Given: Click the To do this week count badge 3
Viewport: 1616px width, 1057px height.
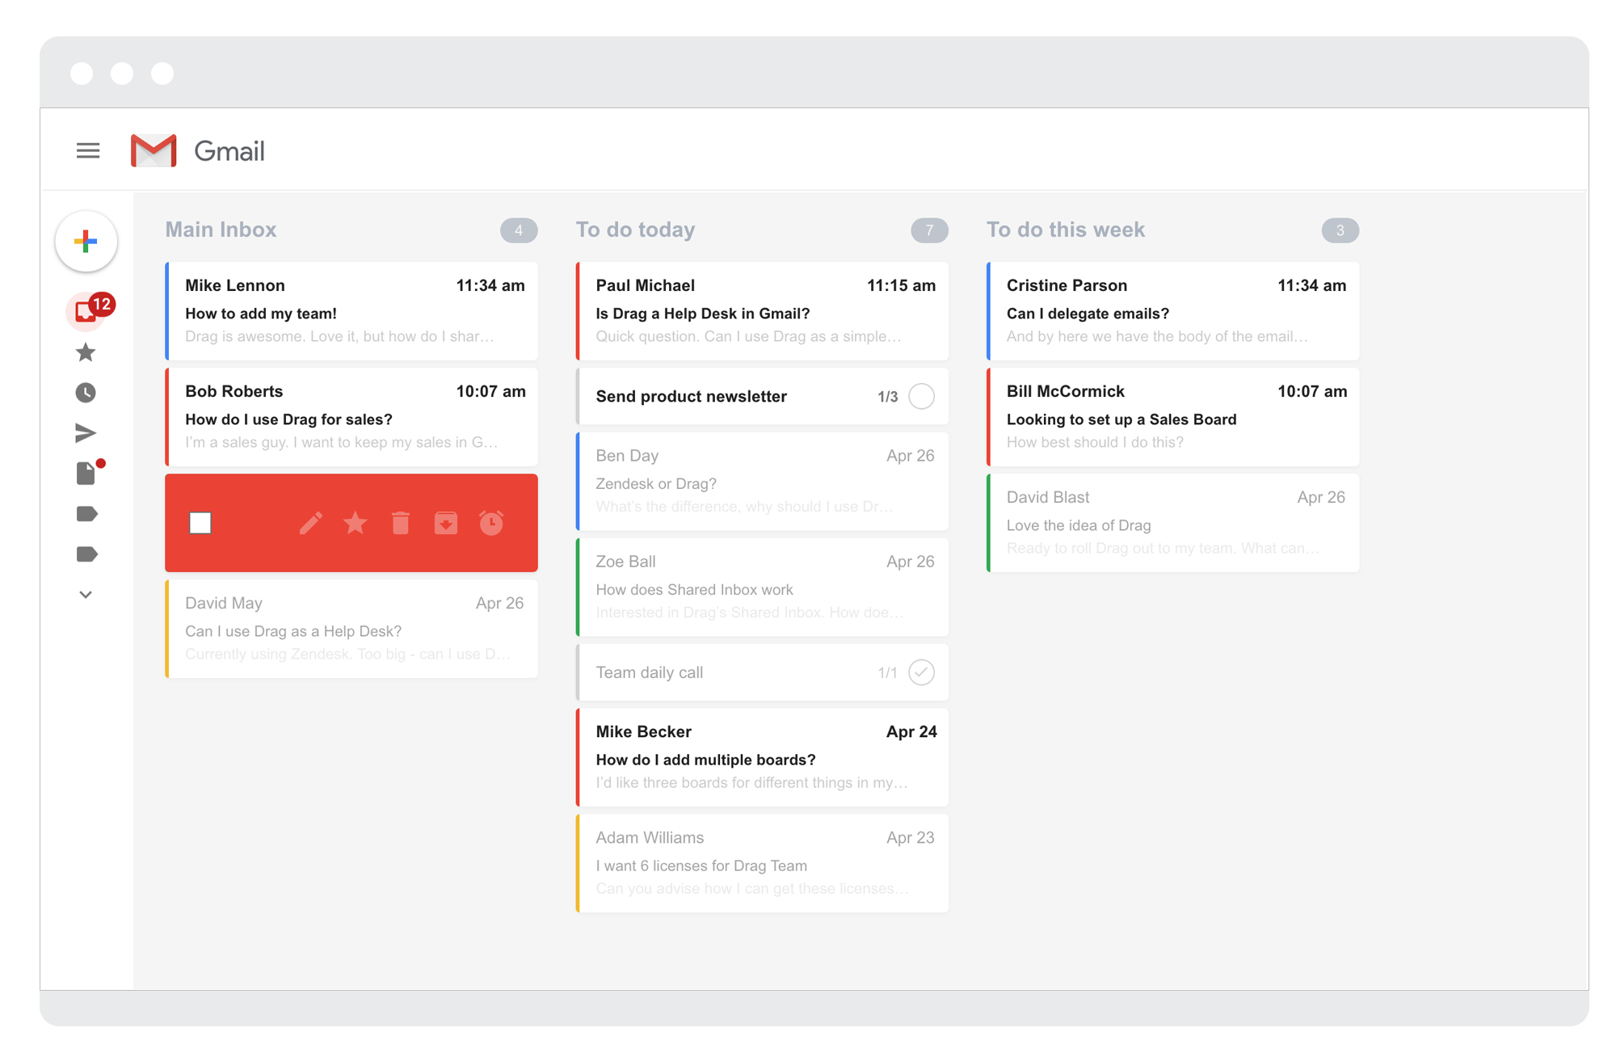Looking at the screenshot, I should 1340,230.
